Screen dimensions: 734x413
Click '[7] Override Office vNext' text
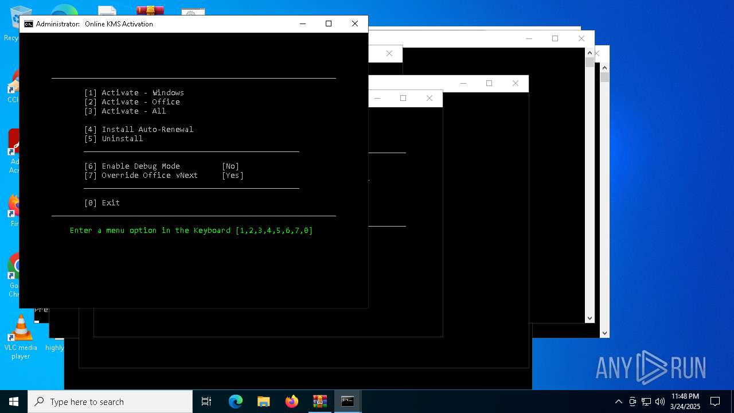pyautogui.click(x=141, y=176)
